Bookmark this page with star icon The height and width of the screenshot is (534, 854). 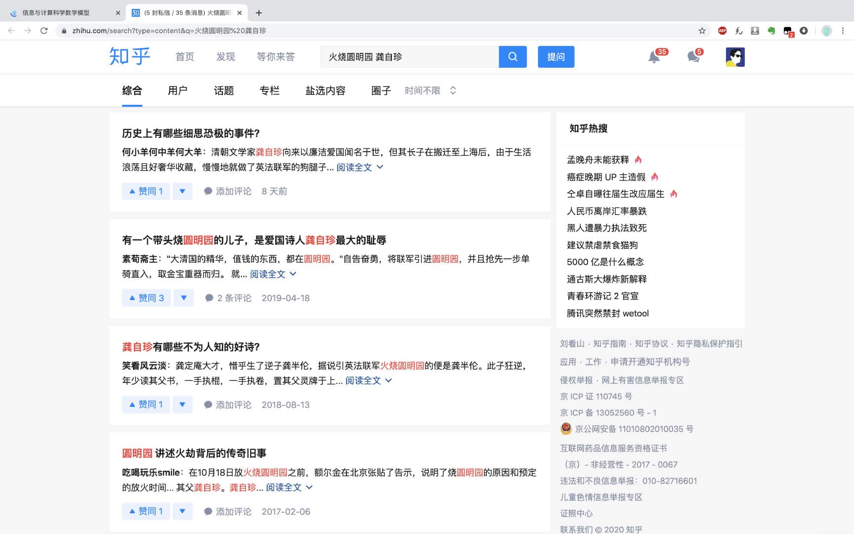click(702, 31)
